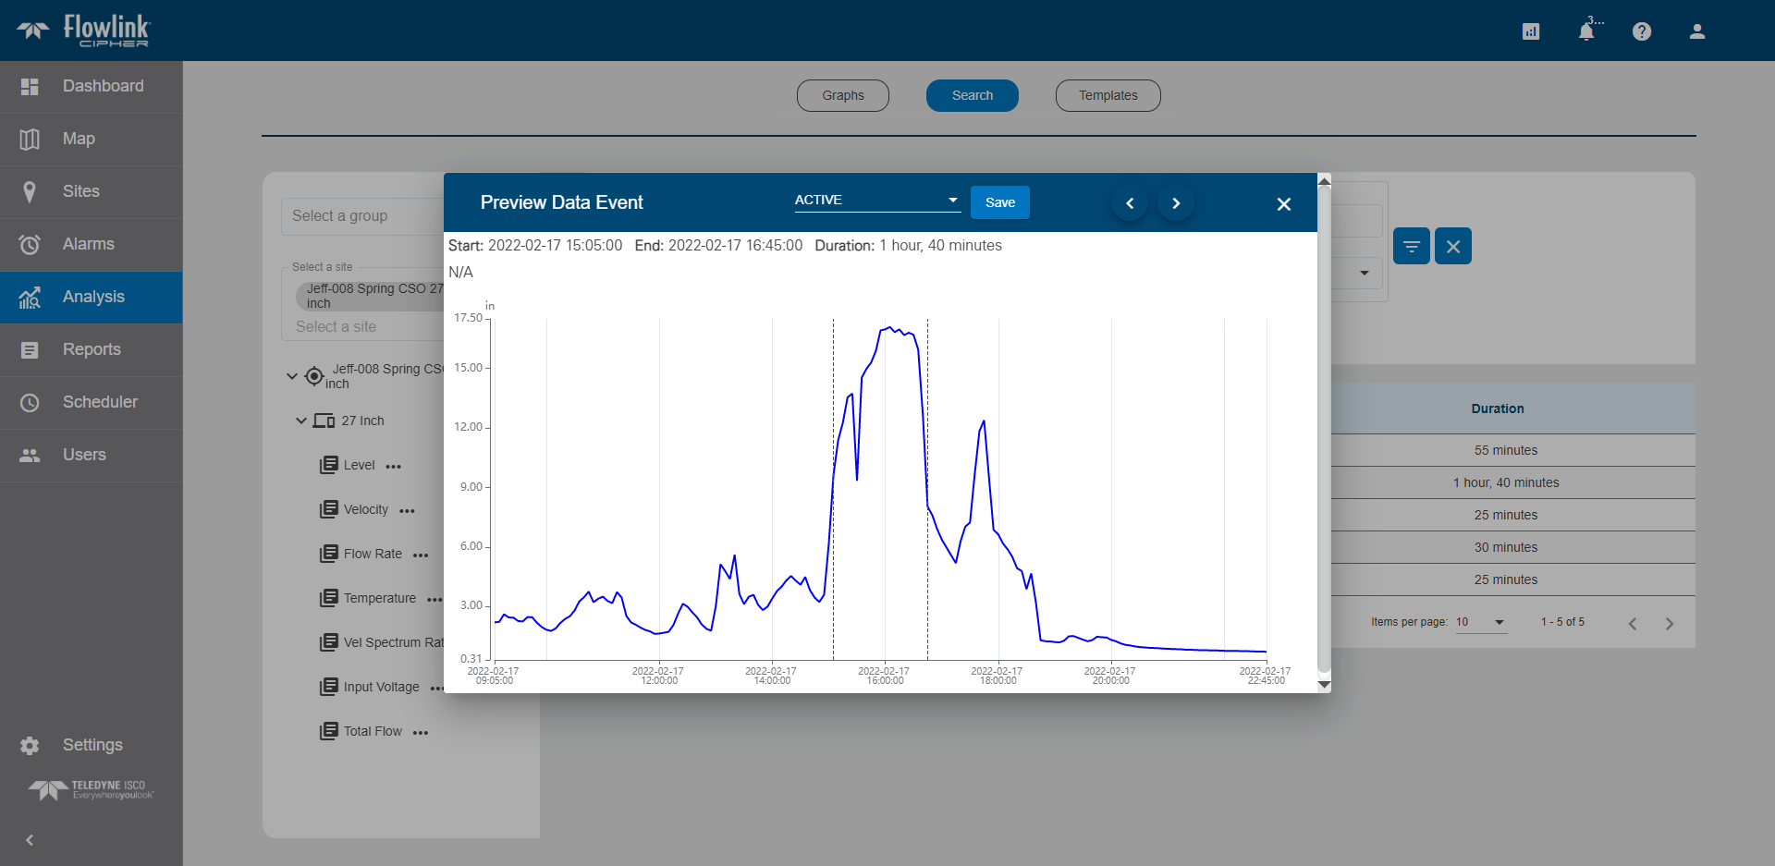The image size is (1775, 866).
Task: Click the help question mark icon
Action: [1641, 31]
